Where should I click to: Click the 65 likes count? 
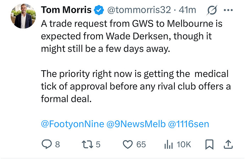(141, 144)
